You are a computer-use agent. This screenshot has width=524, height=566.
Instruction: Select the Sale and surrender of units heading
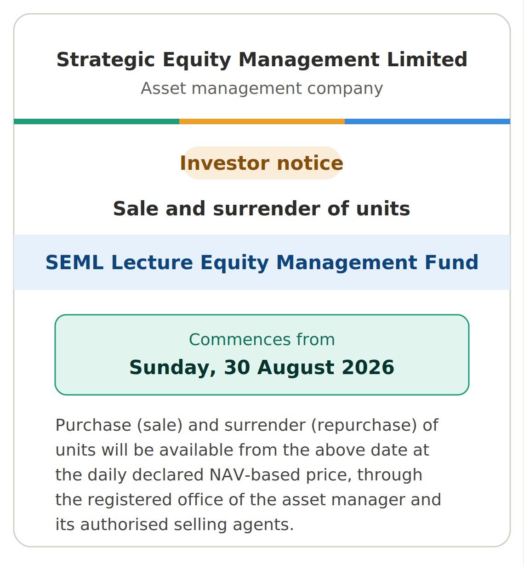point(262,209)
